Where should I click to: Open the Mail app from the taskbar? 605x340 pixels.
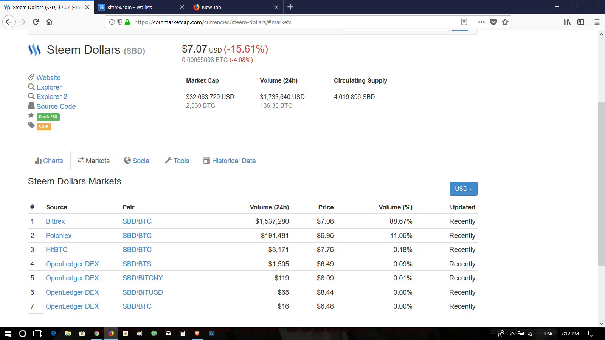coord(168,334)
